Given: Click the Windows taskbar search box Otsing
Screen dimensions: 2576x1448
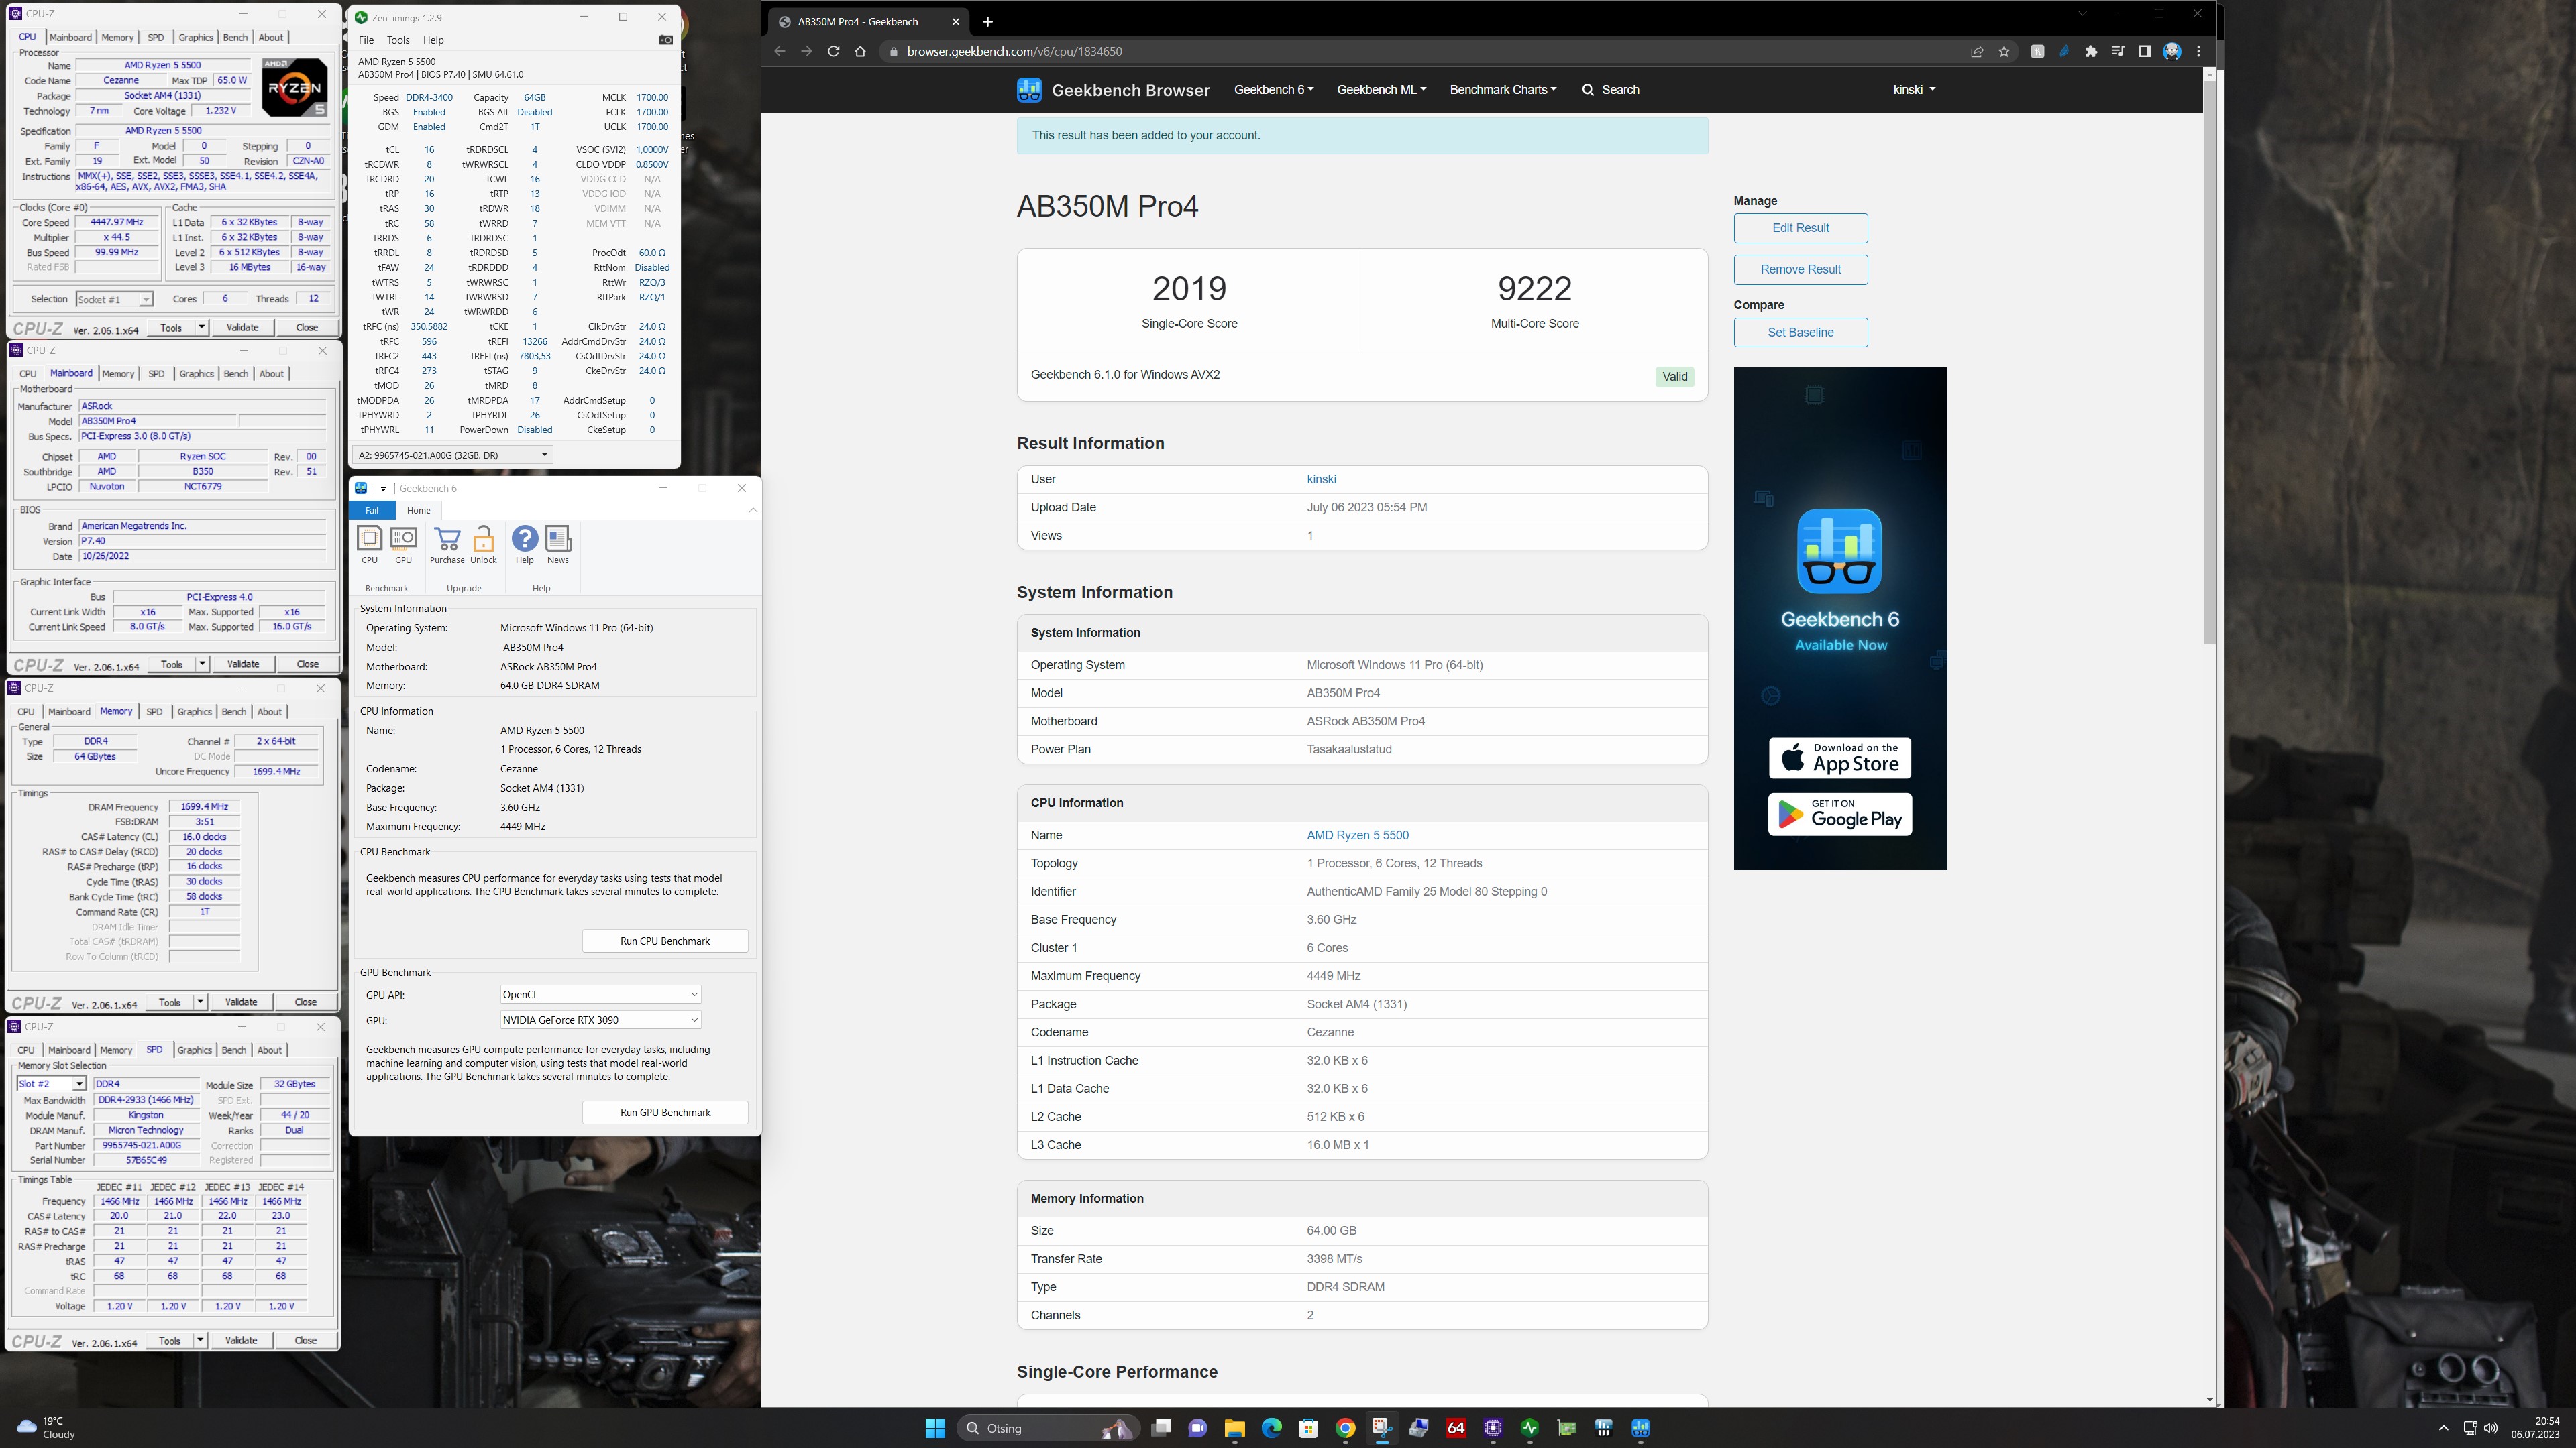Looking at the screenshot, I should [x=1048, y=1428].
